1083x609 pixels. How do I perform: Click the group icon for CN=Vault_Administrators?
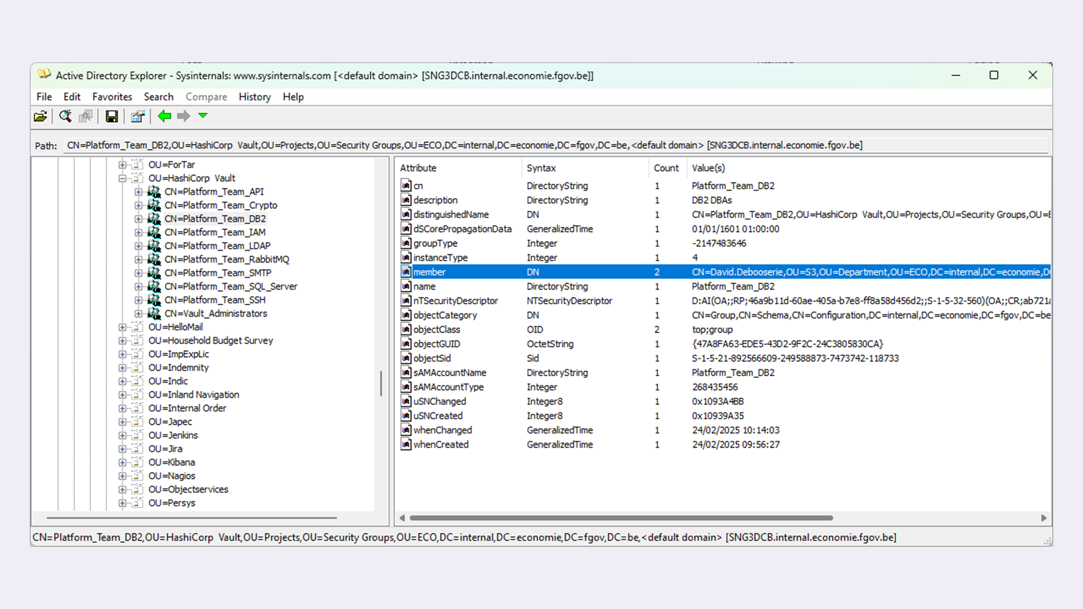(154, 313)
